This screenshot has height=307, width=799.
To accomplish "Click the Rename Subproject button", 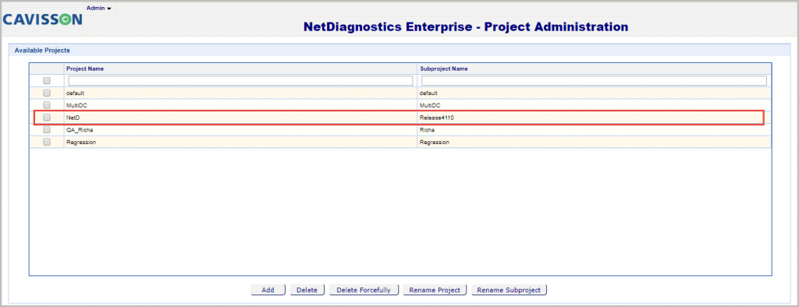I will click(509, 290).
